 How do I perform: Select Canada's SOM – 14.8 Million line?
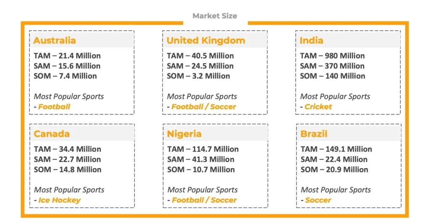[68, 169]
